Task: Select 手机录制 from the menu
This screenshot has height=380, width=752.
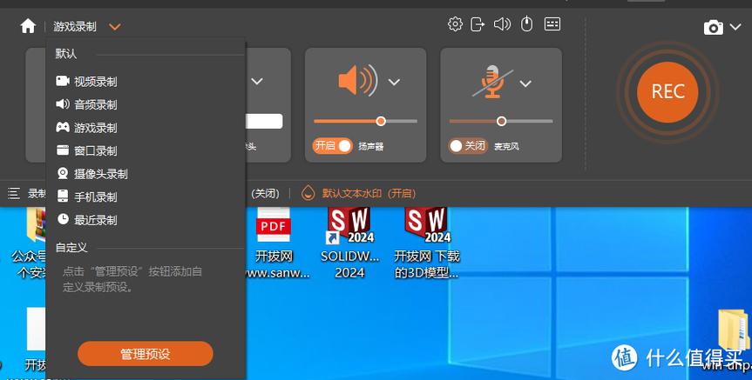Action: tap(87, 197)
